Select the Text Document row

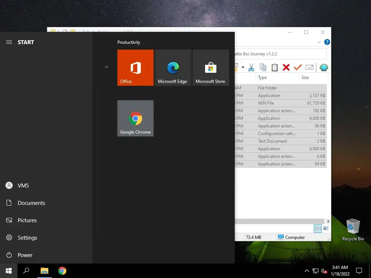click(x=281, y=141)
